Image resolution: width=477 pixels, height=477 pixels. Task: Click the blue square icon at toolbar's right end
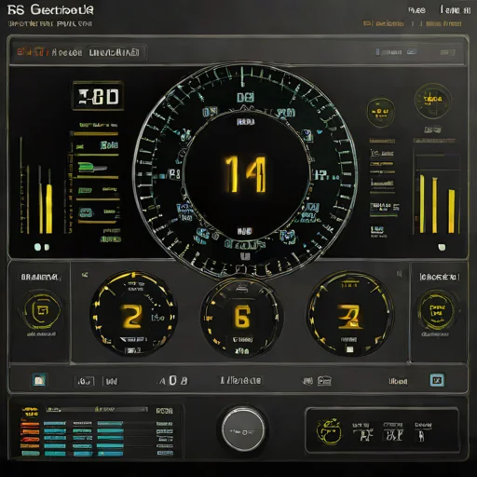[x=437, y=380]
